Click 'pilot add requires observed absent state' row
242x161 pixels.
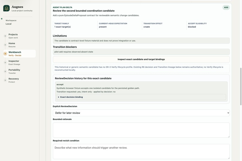pyautogui.click(x=141, y=52)
